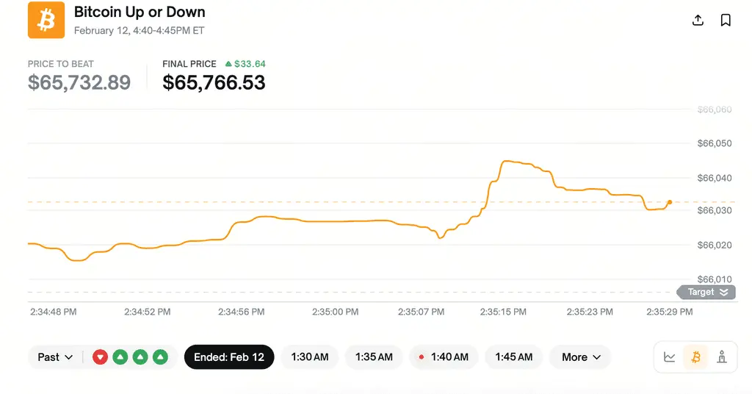The height and width of the screenshot is (394, 752).
Task: Click the 2:35:15 PM time label
Action: pyautogui.click(x=503, y=312)
